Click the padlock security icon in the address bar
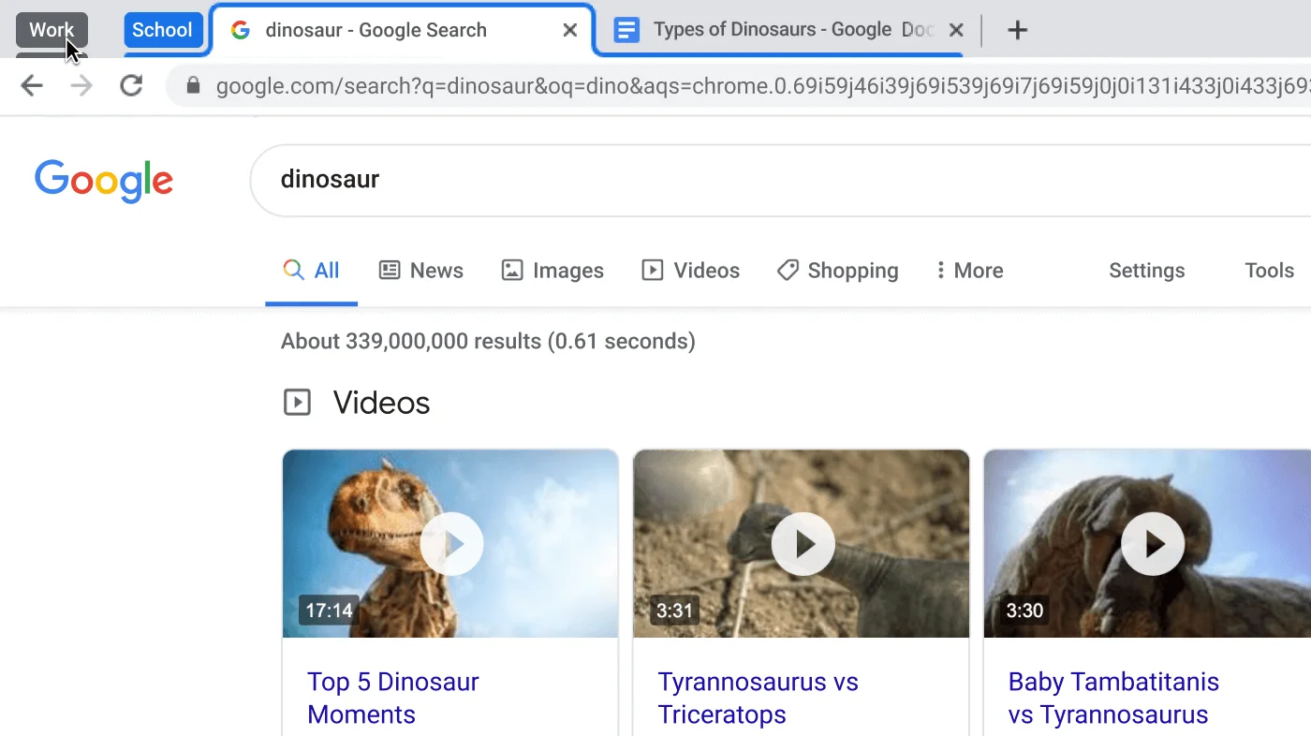The image size is (1311, 736). coord(193,85)
